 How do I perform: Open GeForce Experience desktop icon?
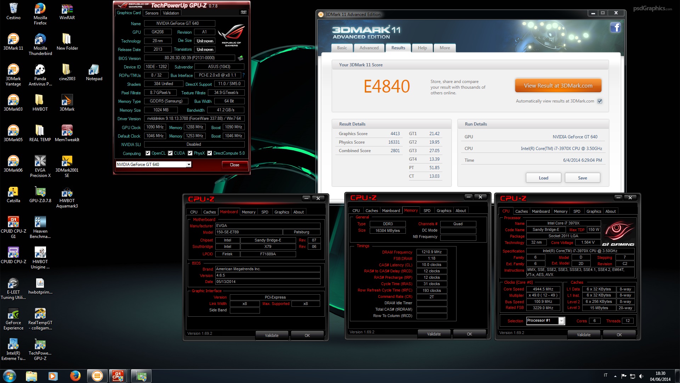[13, 319]
